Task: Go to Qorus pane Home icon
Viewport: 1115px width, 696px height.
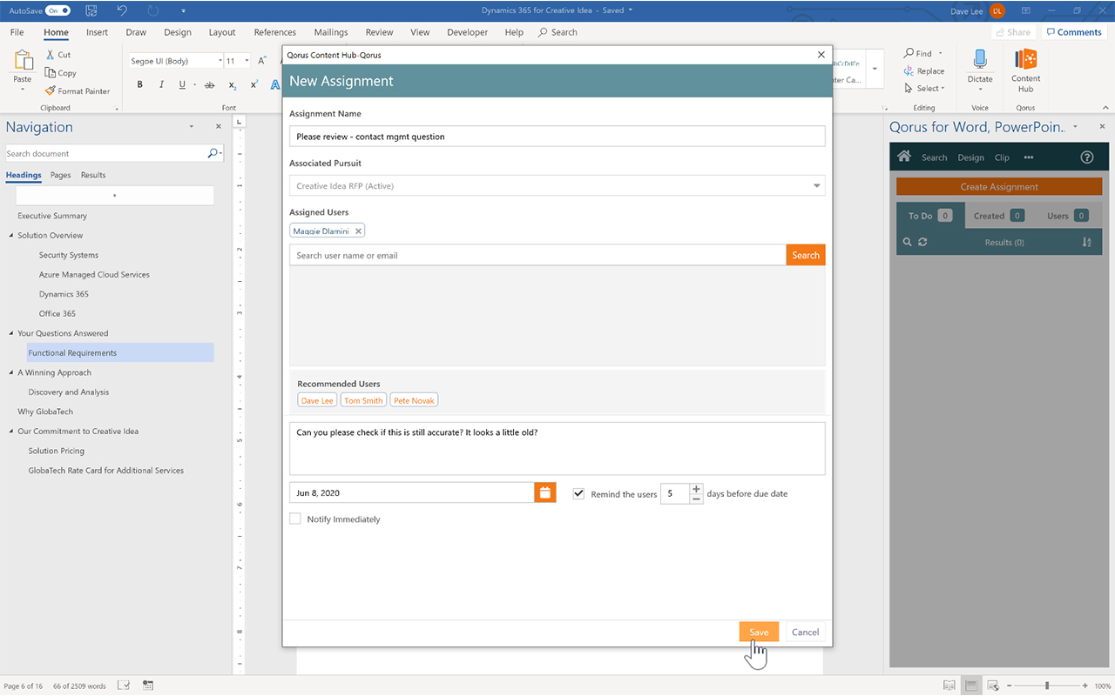Action: pos(904,157)
